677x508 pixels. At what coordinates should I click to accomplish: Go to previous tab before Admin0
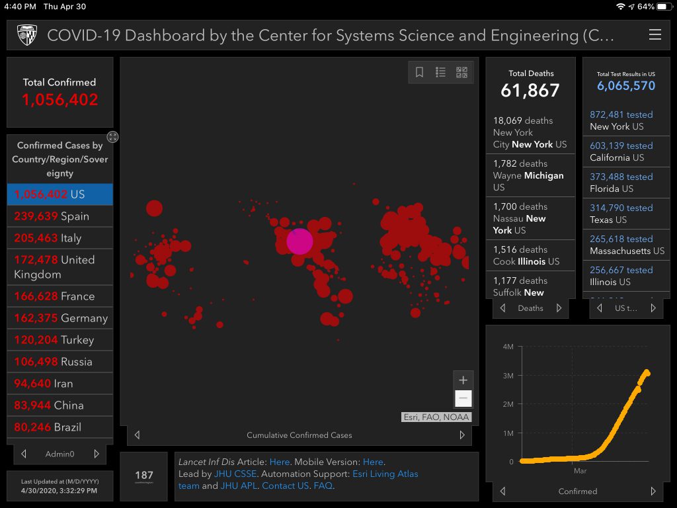click(24, 454)
